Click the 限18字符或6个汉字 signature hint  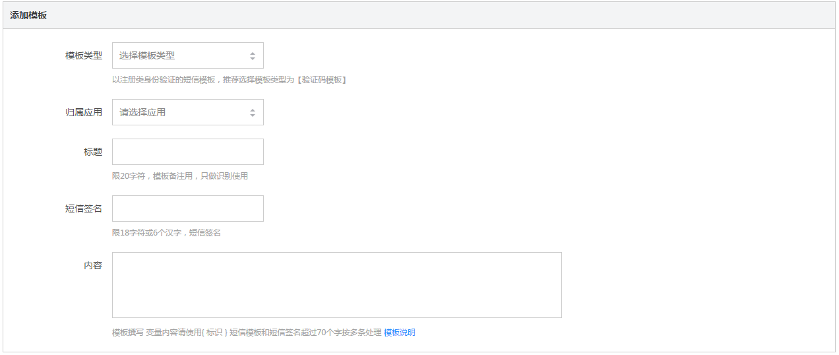pos(166,233)
